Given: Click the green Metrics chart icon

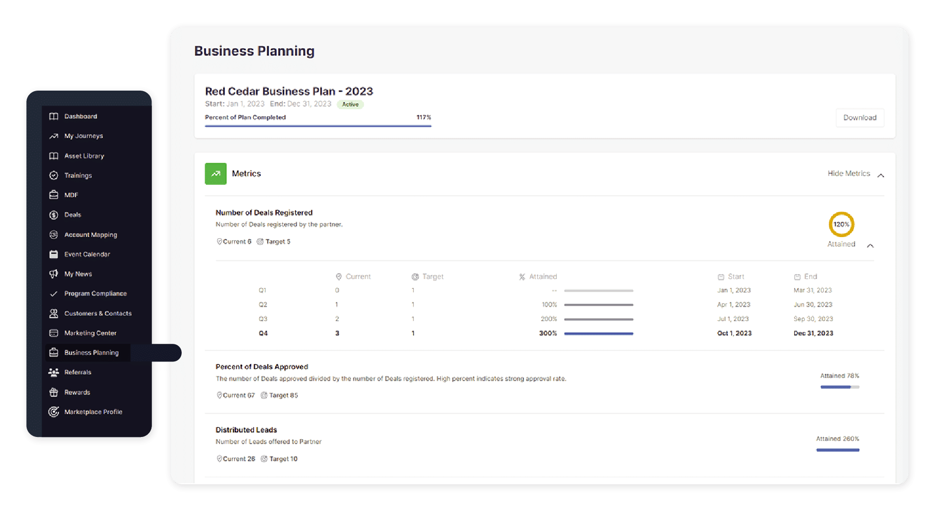Looking at the screenshot, I should pyautogui.click(x=215, y=174).
